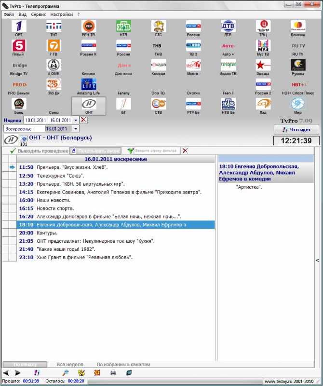Collapse side panel with the < arrow
The height and width of the screenshot is (386, 323).
(x=317, y=260)
